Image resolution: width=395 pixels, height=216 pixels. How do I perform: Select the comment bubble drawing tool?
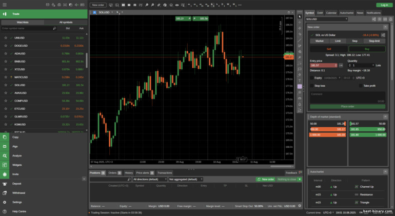click(300, 69)
